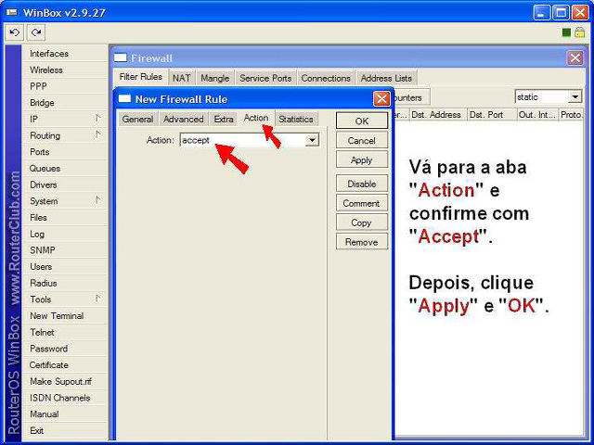Click Make Supout.rif in the sidebar
594x445 pixels.
(x=65, y=381)
